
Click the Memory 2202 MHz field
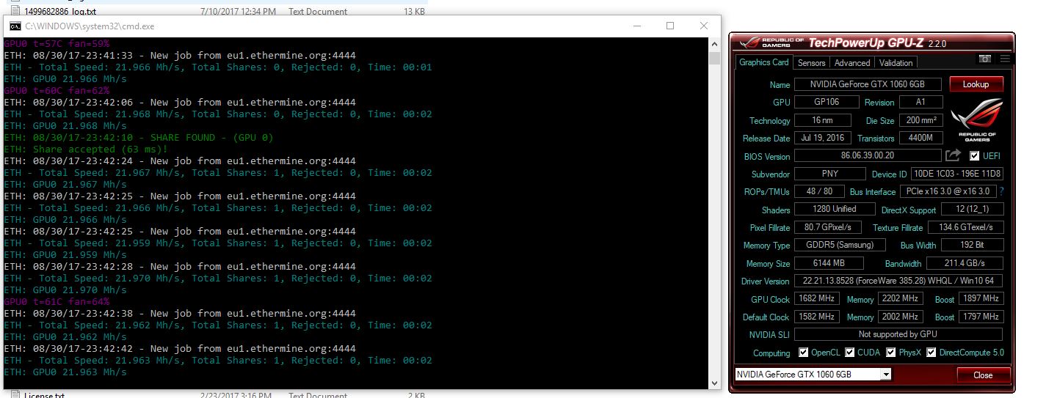tap(900, 299)
